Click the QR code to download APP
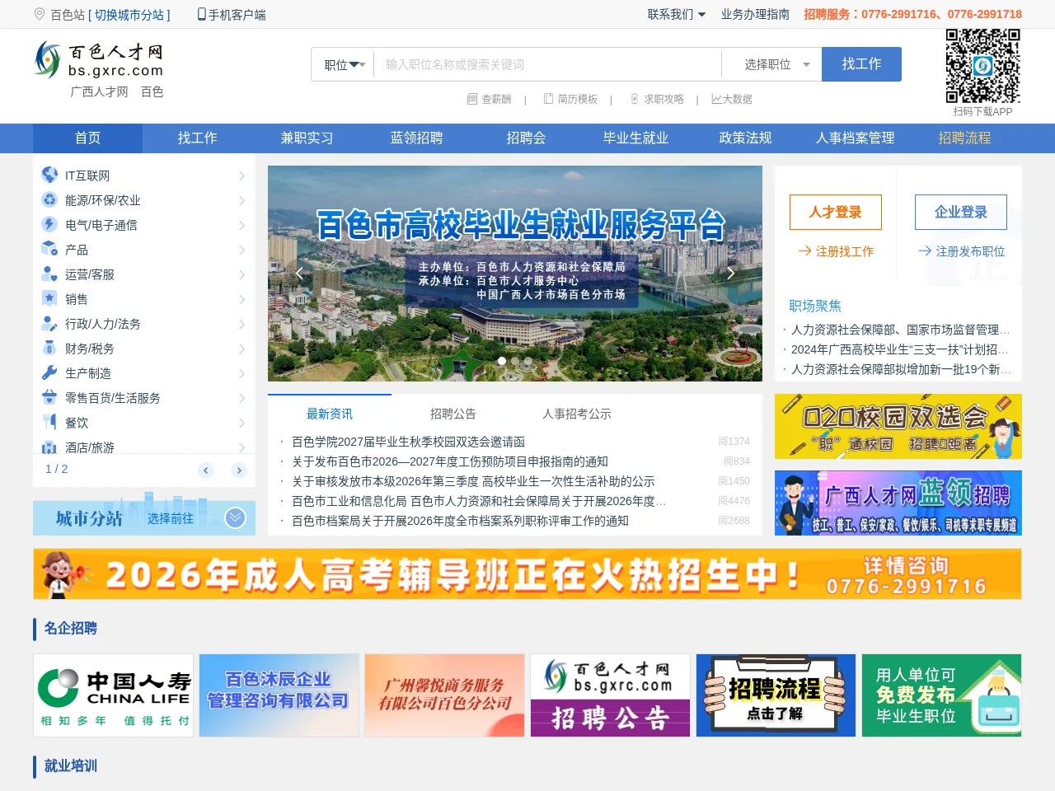The image size is (1055, 791). click(982, 66)
